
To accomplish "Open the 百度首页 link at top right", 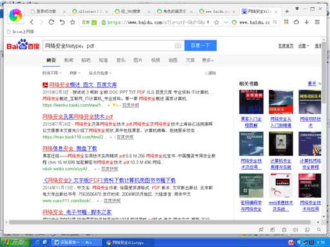I will pos(286,46).
